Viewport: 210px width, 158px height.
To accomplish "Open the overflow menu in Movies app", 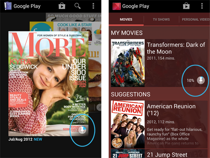I will tap(202, 6).
